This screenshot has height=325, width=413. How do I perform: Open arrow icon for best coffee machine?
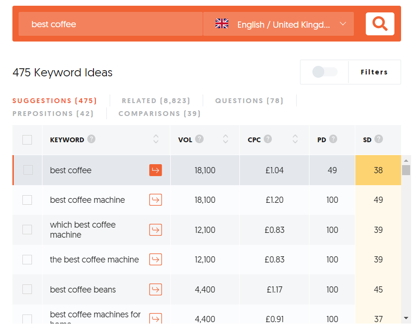click(155, 200)
